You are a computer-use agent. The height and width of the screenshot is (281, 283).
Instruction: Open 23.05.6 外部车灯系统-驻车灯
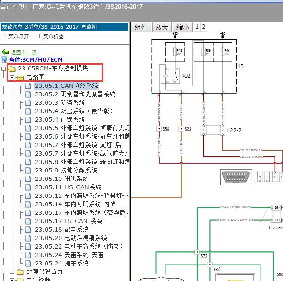click(82, 137)
